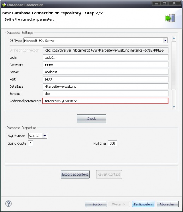Click the Port field showing 1433
The width and height of the screenshot is (183, 212).
105,79
